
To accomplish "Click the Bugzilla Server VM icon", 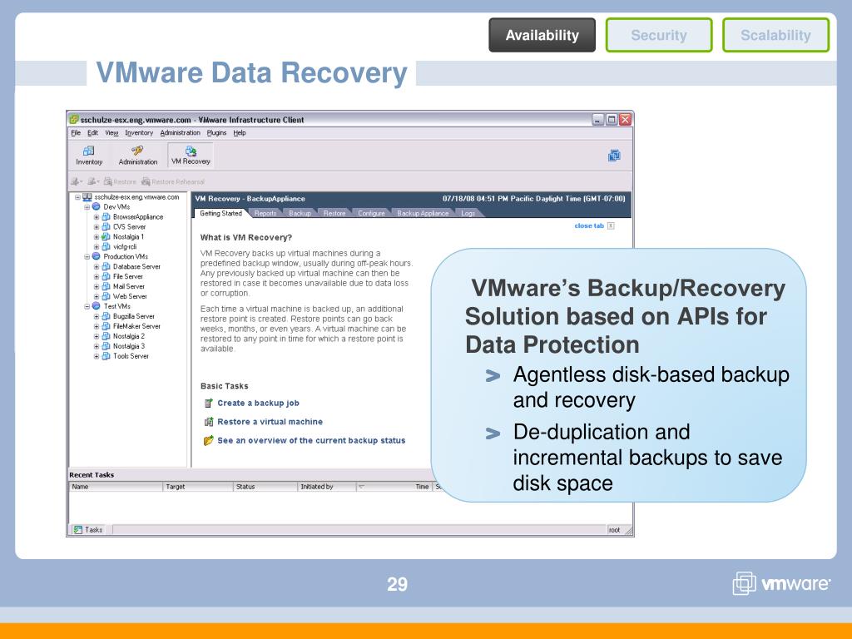I will (106, 316).
